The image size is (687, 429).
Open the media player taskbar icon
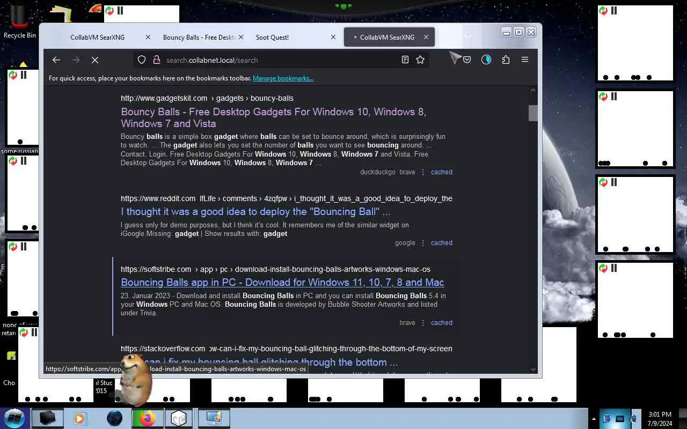tap(79, 418)
